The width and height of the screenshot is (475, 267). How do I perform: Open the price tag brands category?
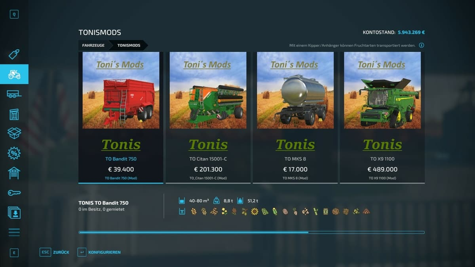(14, 54)
